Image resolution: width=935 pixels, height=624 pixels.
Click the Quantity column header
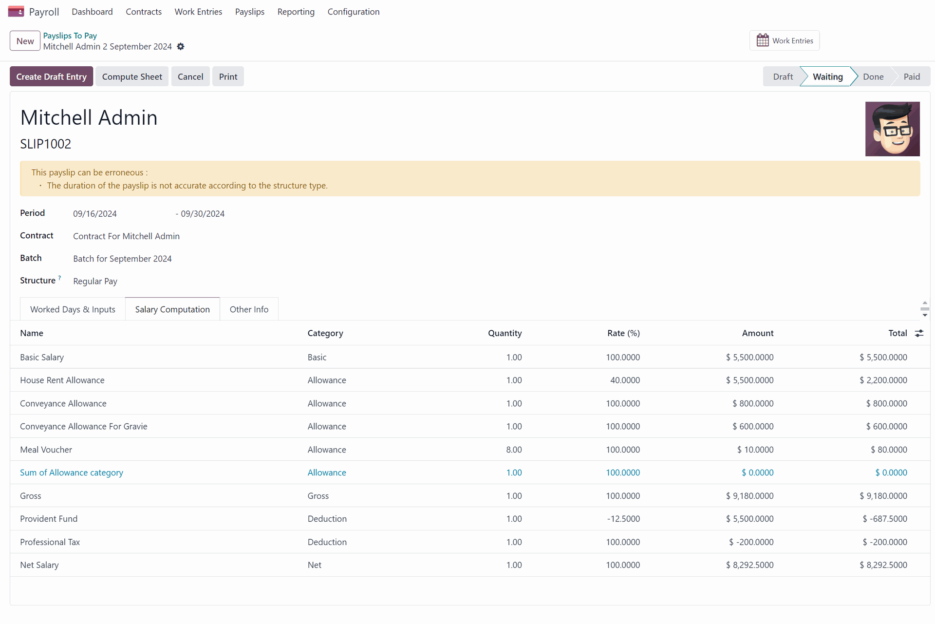pos(505,333)
